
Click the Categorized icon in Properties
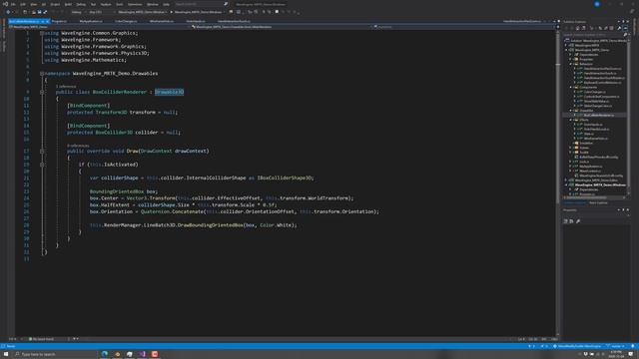point(566,221)
